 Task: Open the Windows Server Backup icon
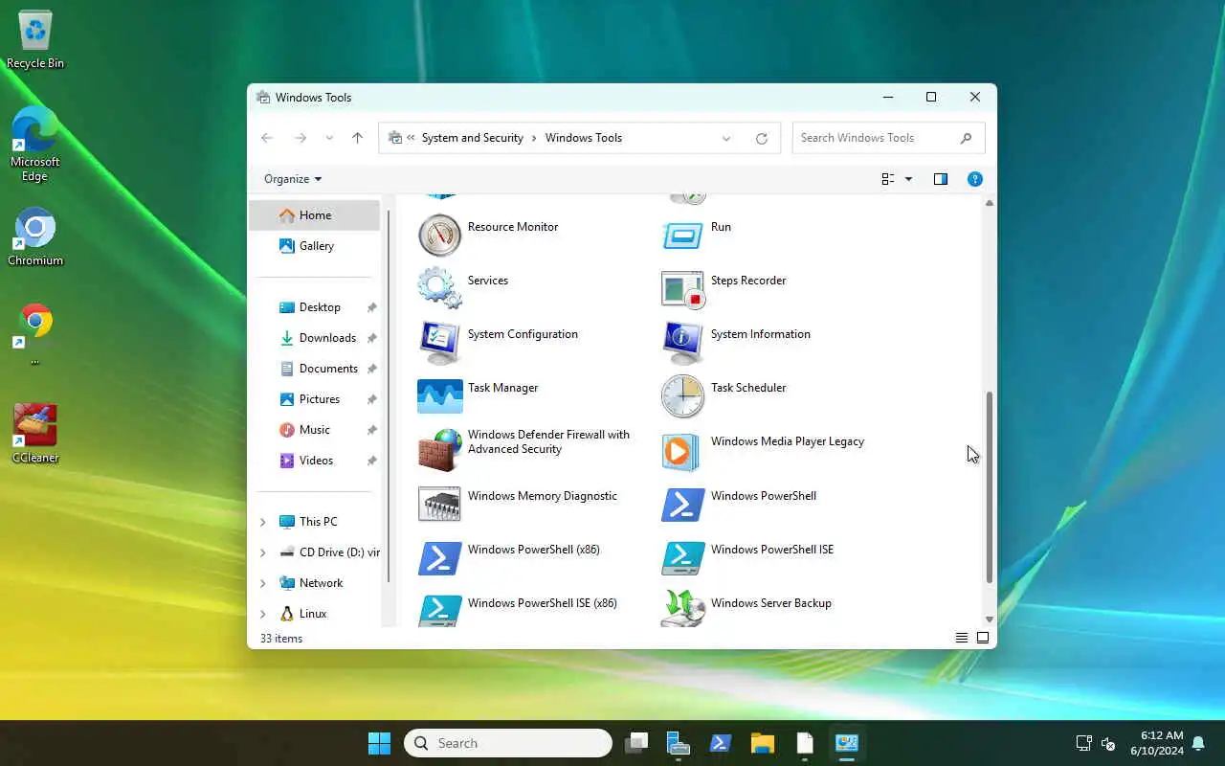coord(683,609)
